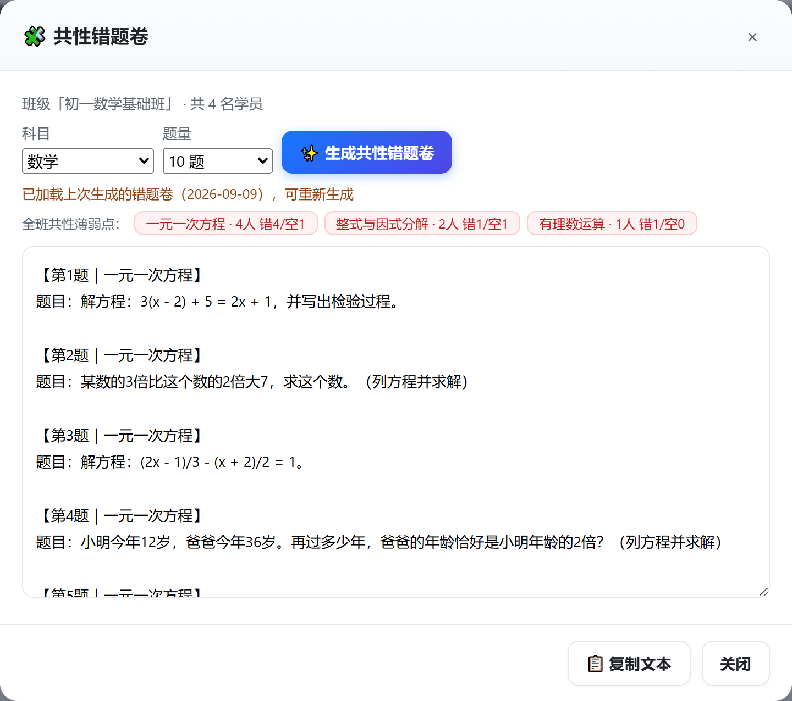Close the dialog with the X icon

(752, 37)
